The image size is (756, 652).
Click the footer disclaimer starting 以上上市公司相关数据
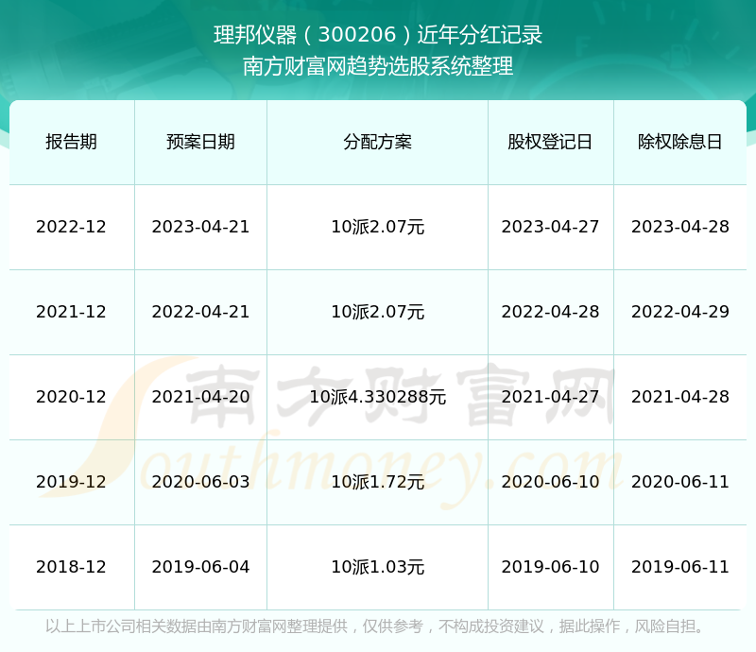click(x=375, y=626)
